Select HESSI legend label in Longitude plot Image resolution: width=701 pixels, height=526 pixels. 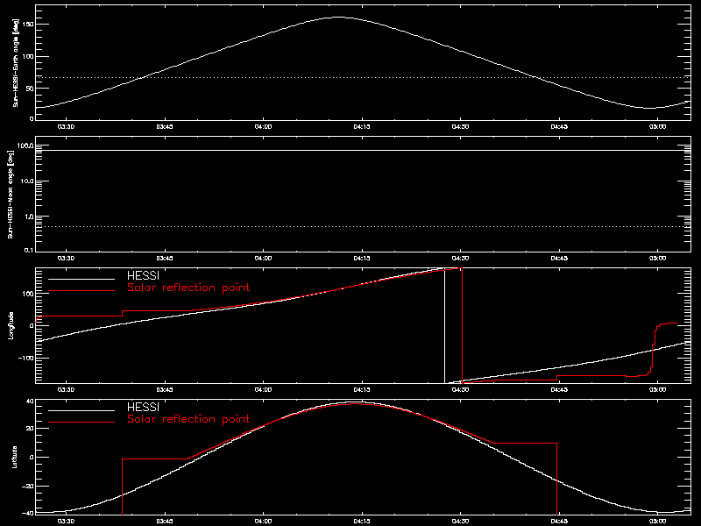tap(143, 275)
